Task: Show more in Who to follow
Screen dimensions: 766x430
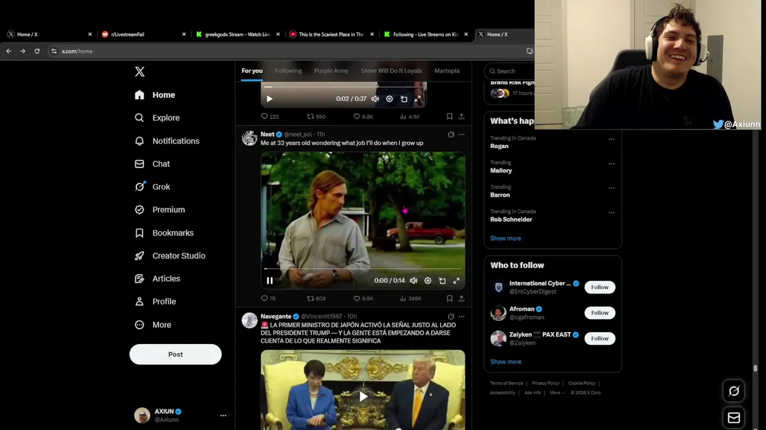Action: 506,362
